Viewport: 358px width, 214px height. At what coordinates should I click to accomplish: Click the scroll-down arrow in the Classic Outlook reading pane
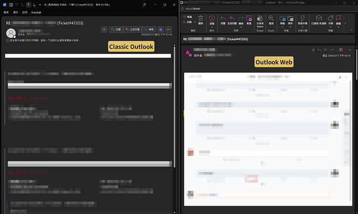click(x=174, y=212)
